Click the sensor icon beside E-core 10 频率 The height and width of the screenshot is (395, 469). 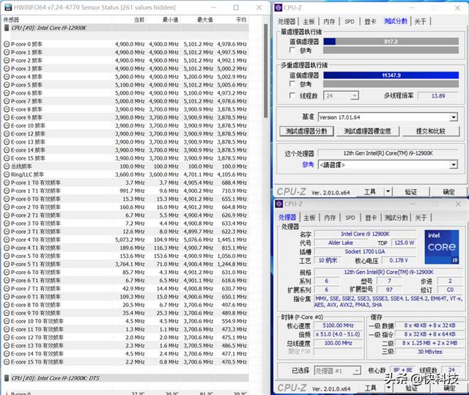(7, 125)
